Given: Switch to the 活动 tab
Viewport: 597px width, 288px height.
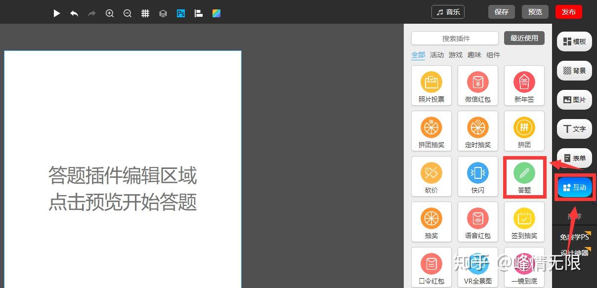Looking at the screenshot, I should coord(437,55).
